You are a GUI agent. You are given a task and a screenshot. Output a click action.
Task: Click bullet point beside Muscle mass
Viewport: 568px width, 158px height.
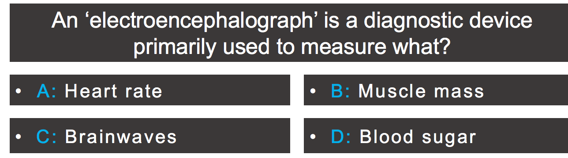[312, 91]
